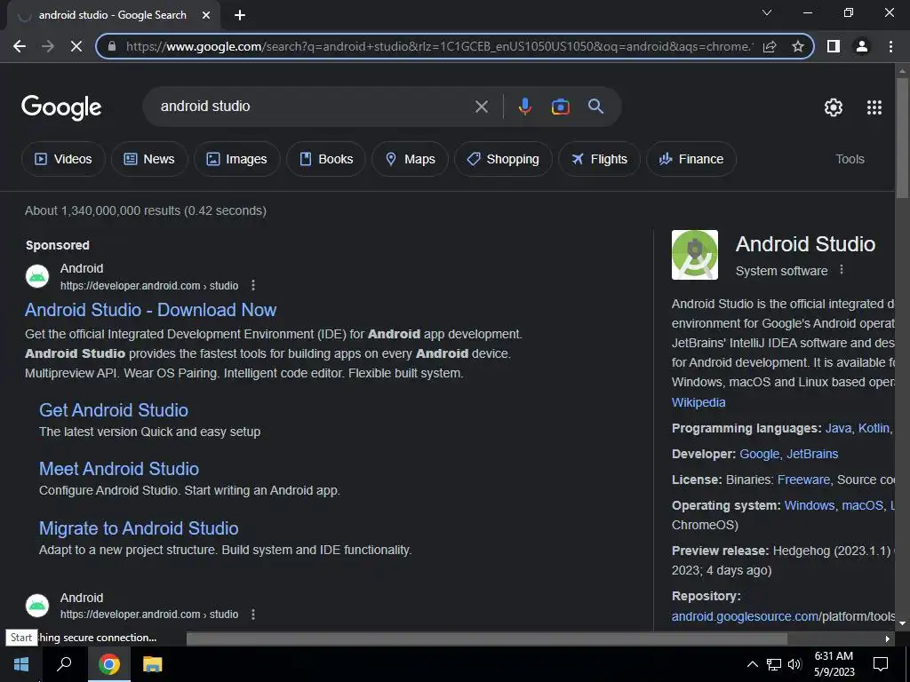Viewport: 910px width, 682px height.
Task: Click the Android favicon of first ad
Action: (37, 277)
